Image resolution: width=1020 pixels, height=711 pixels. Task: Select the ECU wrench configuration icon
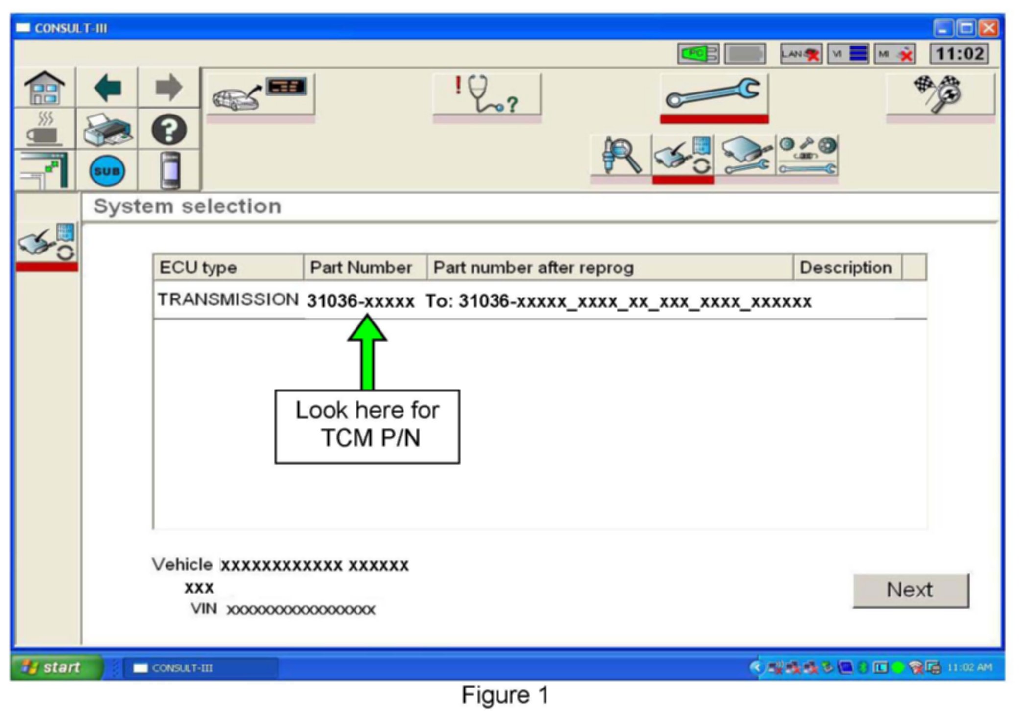745,156
